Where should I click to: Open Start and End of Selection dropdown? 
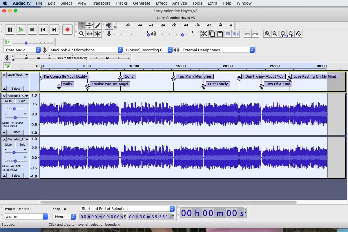click(x=127, y=209)
